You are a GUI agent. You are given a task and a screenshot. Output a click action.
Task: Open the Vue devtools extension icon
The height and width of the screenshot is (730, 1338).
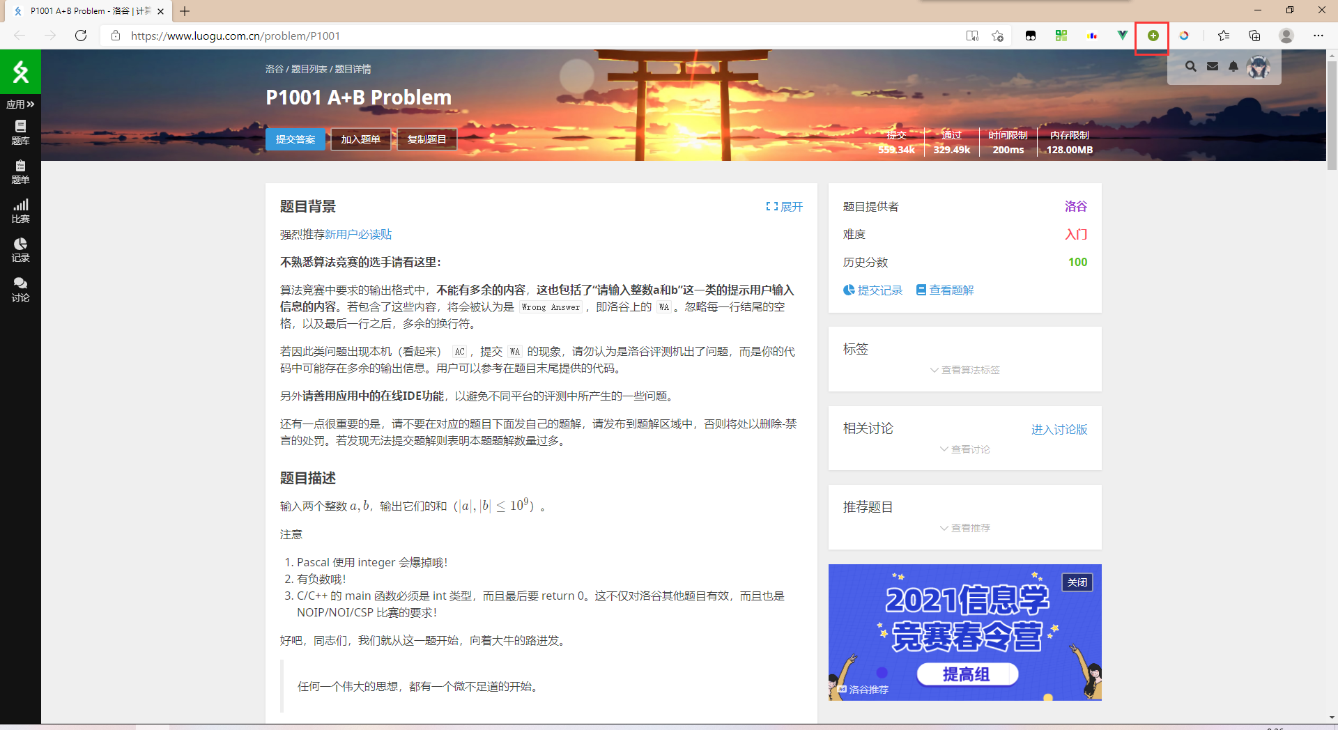pyautogui.click(x=1123, y=36)
